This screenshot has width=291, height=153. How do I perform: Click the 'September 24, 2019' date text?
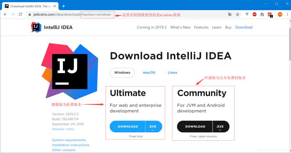pyautogui.click(x=68, y=124)
